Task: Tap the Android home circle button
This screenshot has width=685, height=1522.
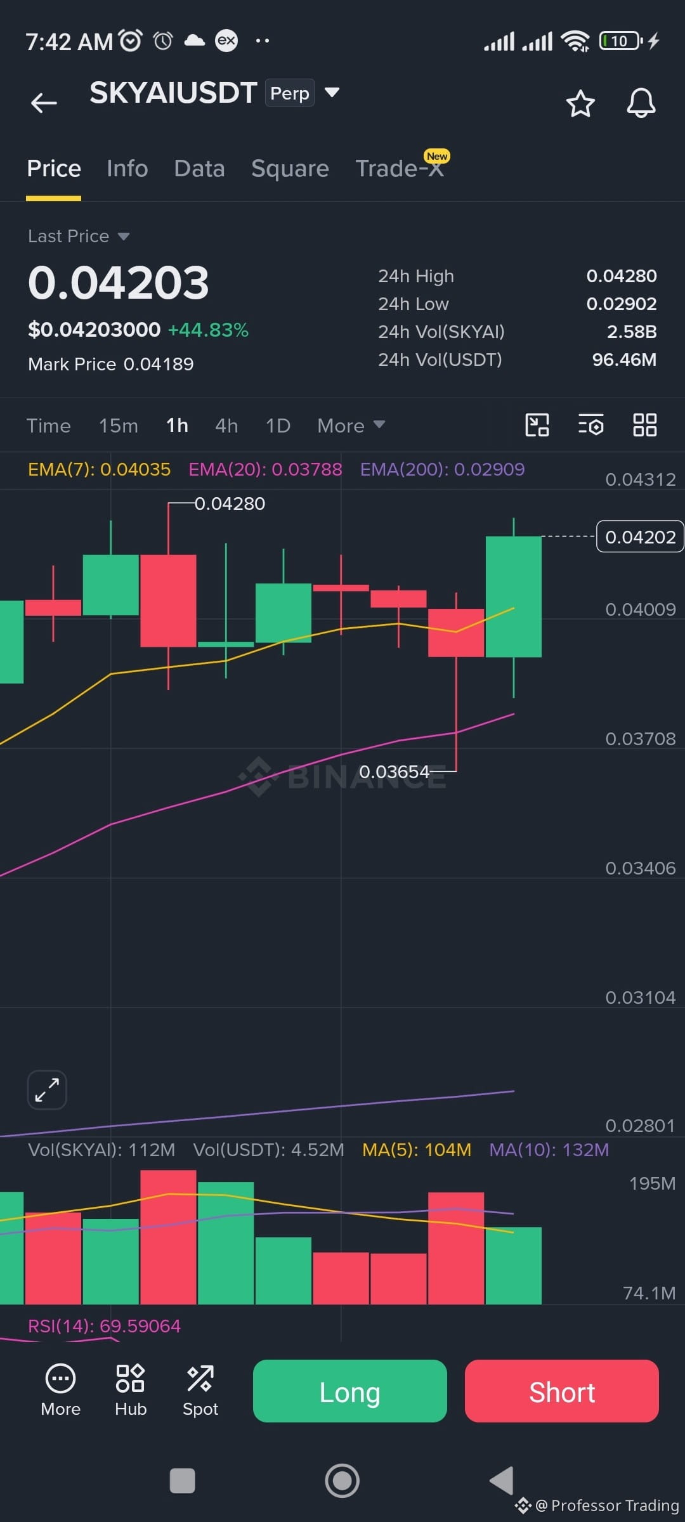Action: coord(342,1481)
